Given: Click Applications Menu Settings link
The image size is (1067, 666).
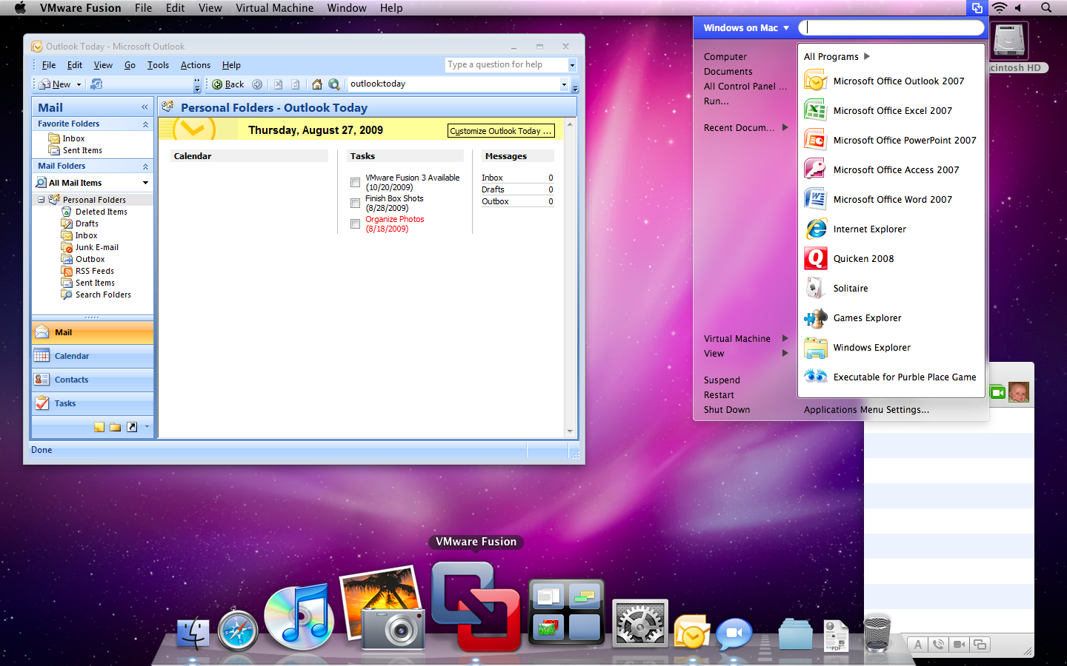Looking at the screenshot, I should (x=866, y=409).
